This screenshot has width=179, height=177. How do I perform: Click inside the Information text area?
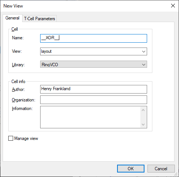click(91, 117)
